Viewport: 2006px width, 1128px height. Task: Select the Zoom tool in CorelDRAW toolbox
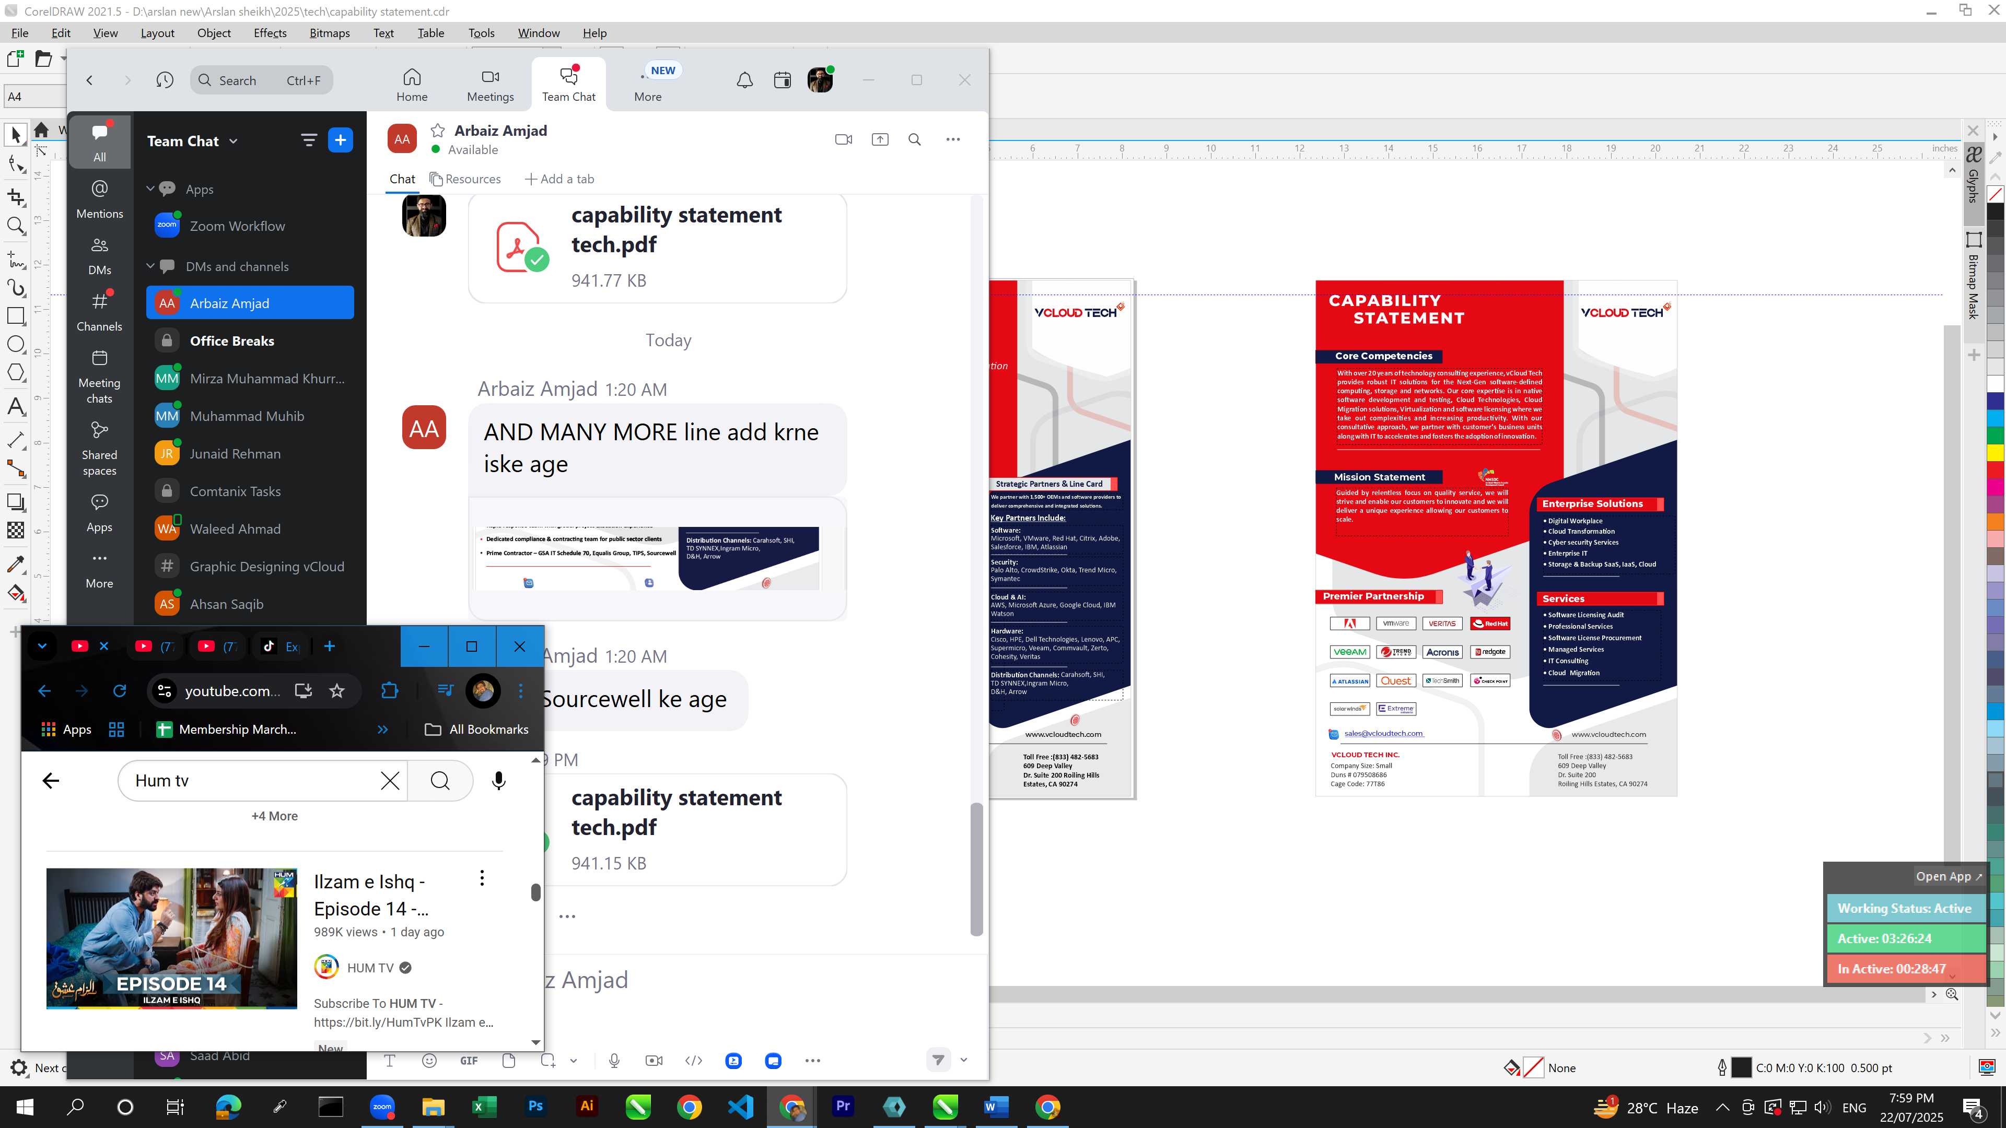16,226
